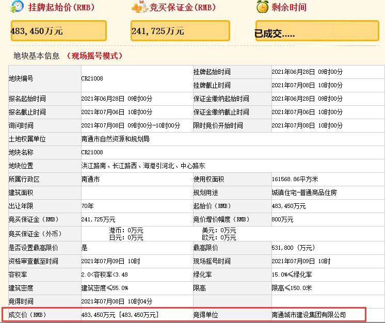Click the 已成交 remaining time box
Image resolution: width=385 pixels, height=323 pixels.
[x=317, y=30]
